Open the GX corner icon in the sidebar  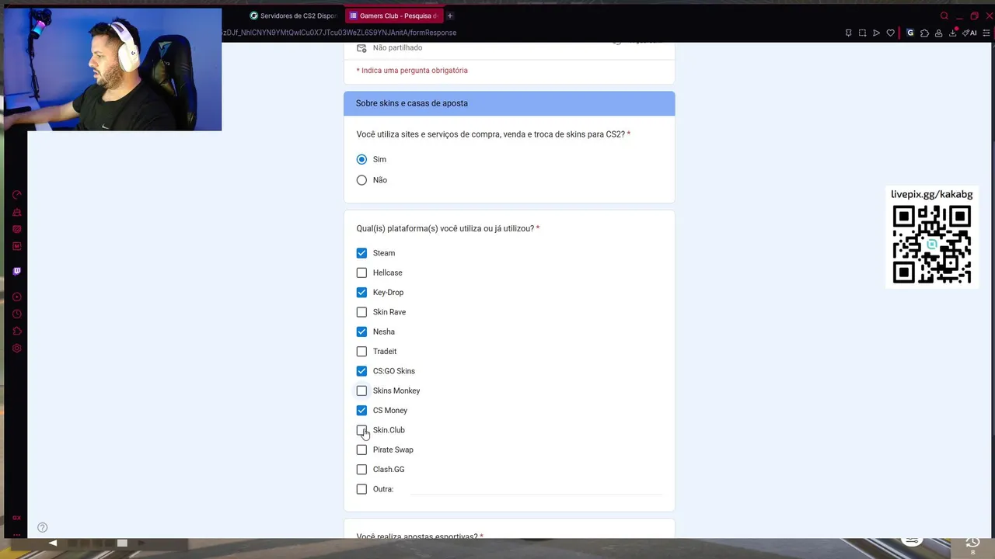coord(17,518)
